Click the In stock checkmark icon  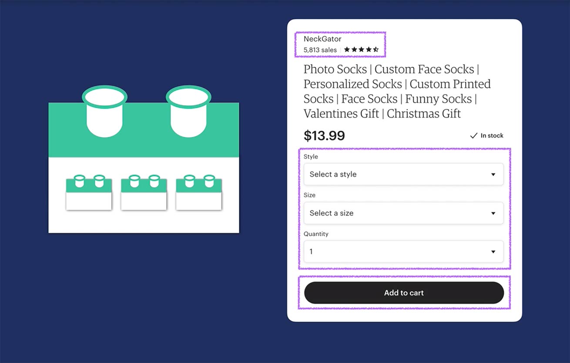click(x=474, y=136)
